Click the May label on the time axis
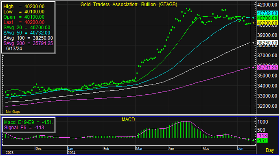 point(206,149)
